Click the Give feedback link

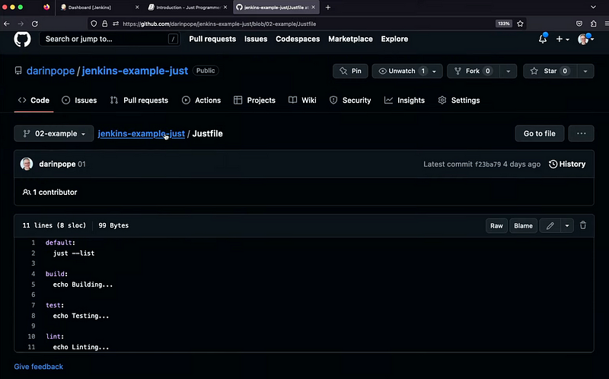coord(39,367)
